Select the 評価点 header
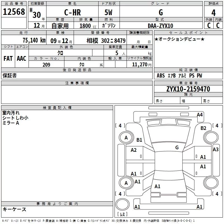 pyautogui.click(x=213, y=4)
